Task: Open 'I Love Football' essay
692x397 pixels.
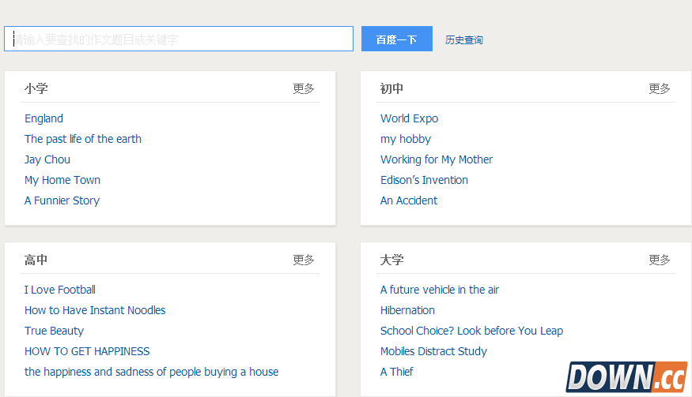Action: (60, 290)
